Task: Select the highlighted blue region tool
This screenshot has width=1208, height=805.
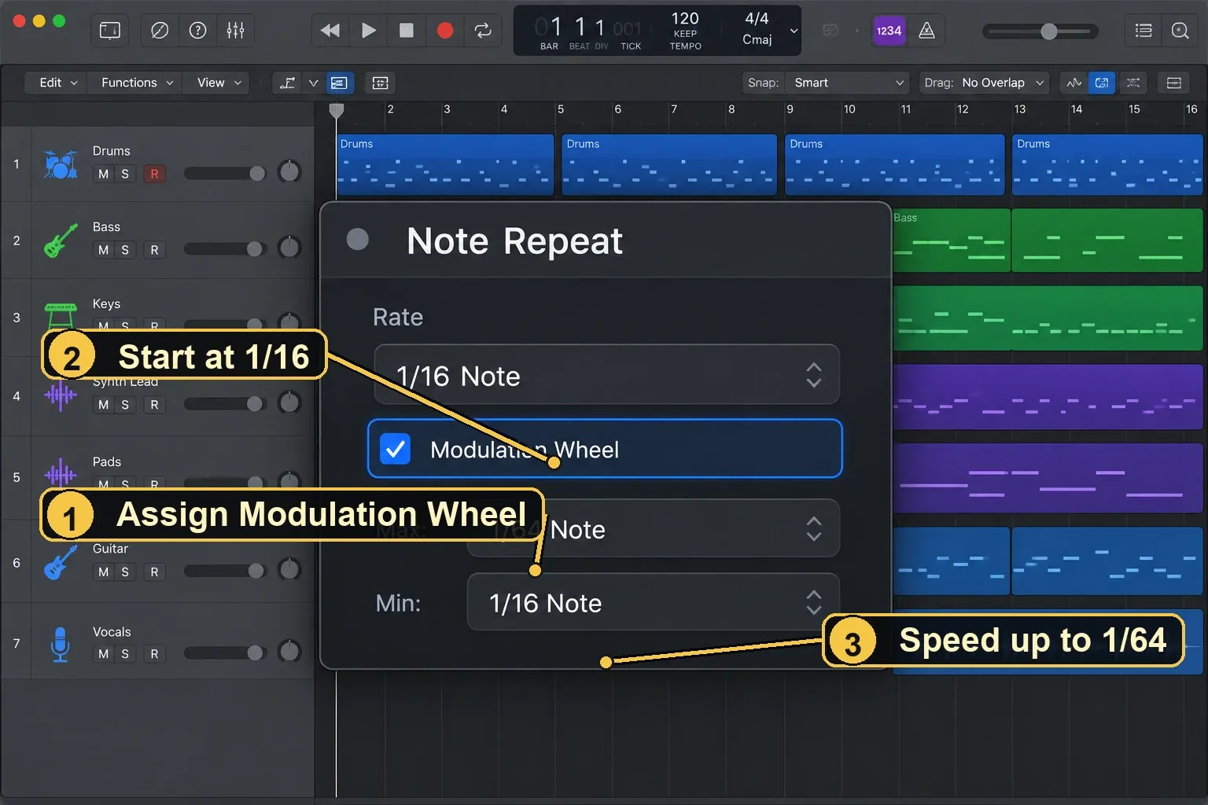Action: [339, 83]
